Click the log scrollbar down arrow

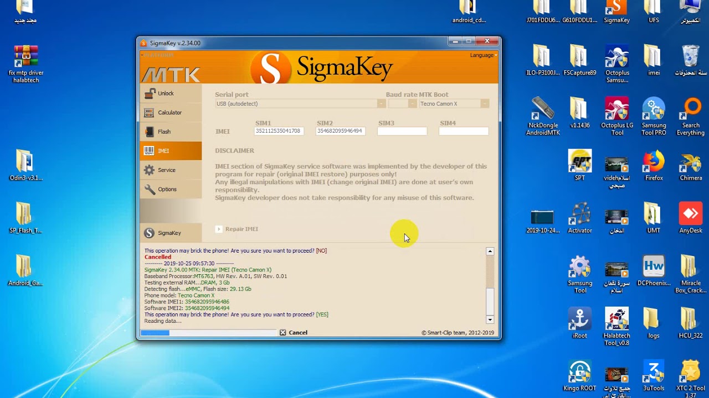(490, 320)
